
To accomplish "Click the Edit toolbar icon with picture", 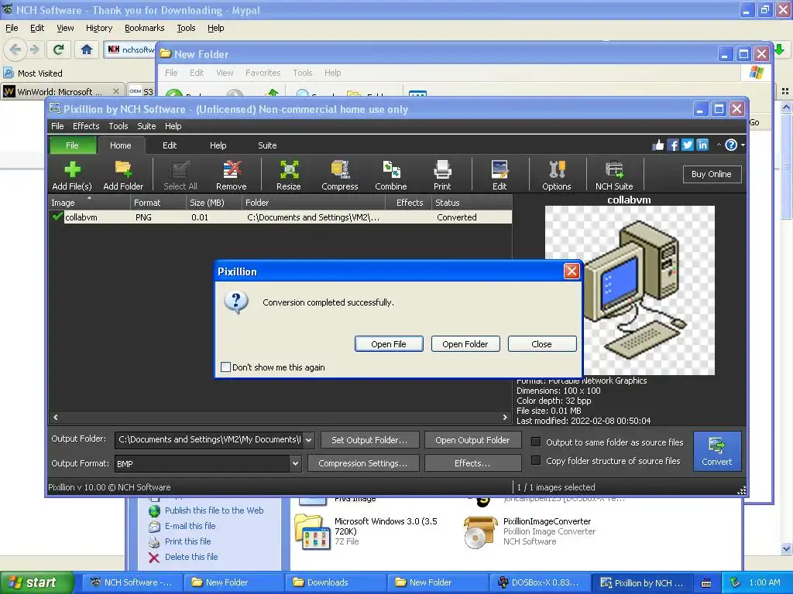I will (499, 175).
